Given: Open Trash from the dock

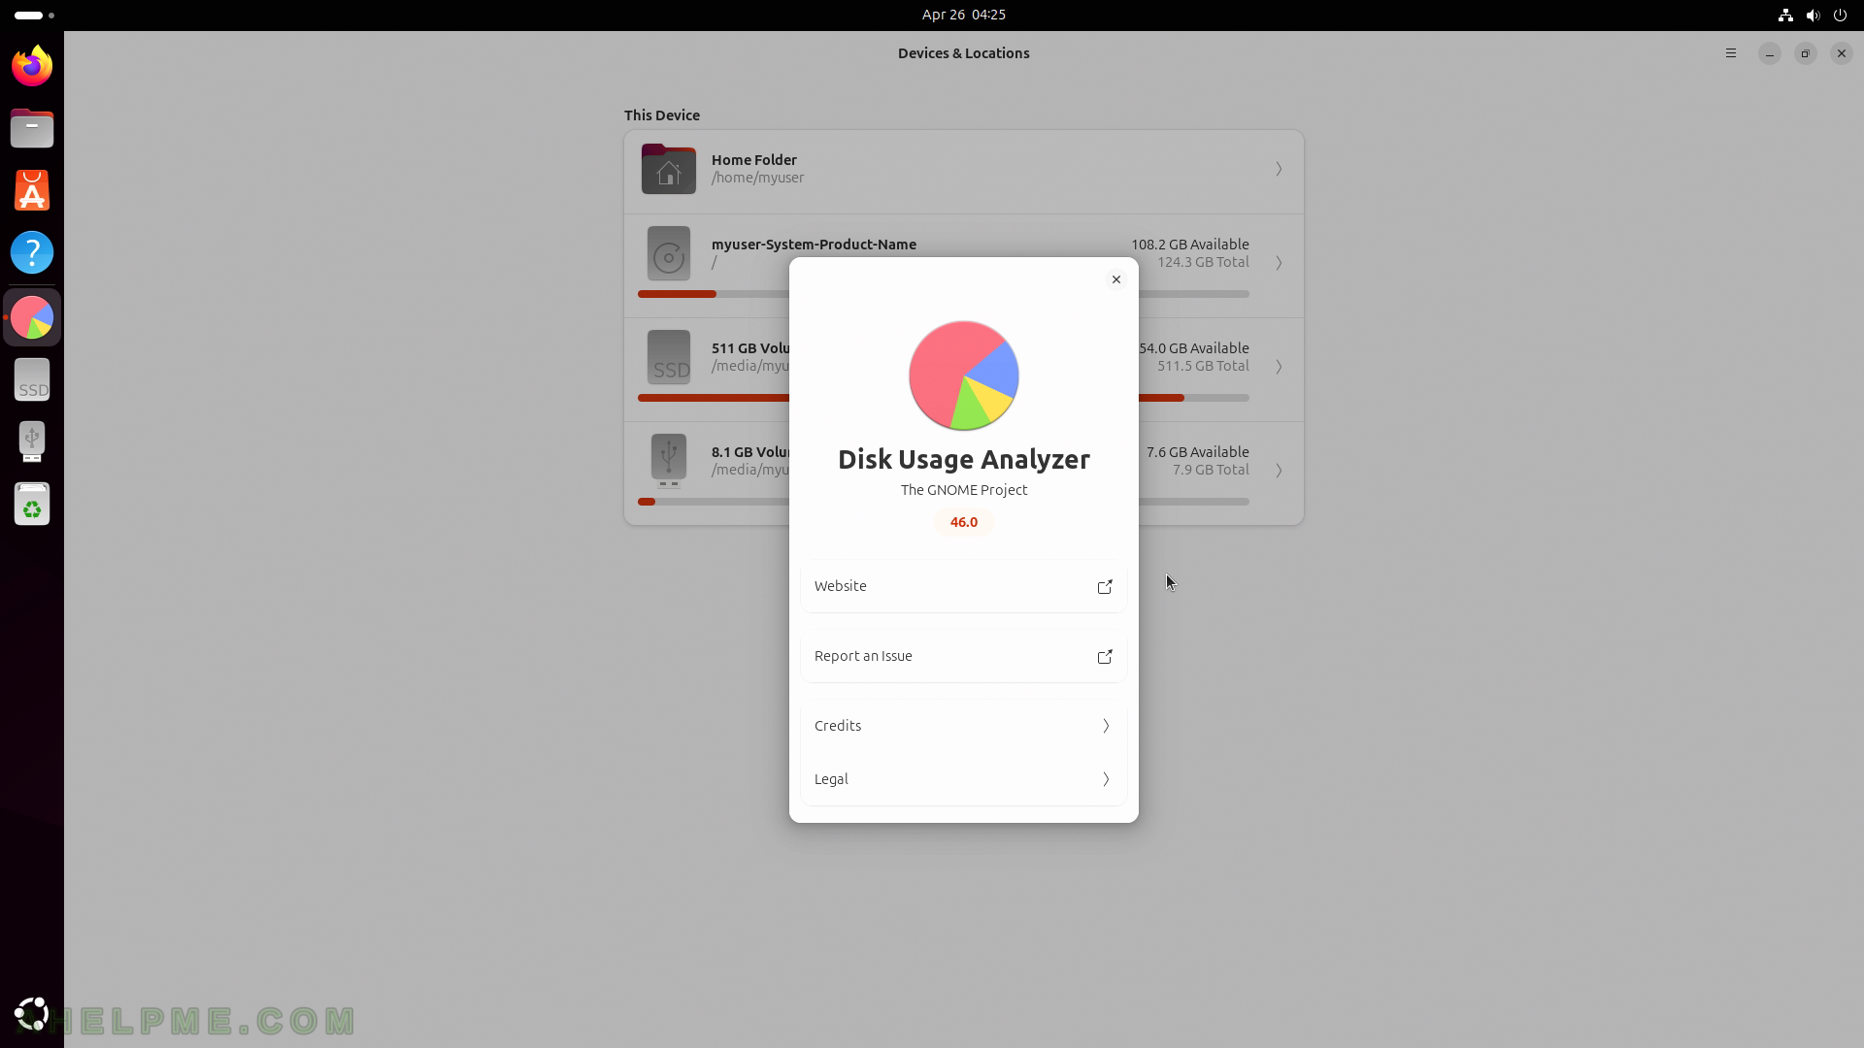Looking at the screenshot, I should (32, 504).
